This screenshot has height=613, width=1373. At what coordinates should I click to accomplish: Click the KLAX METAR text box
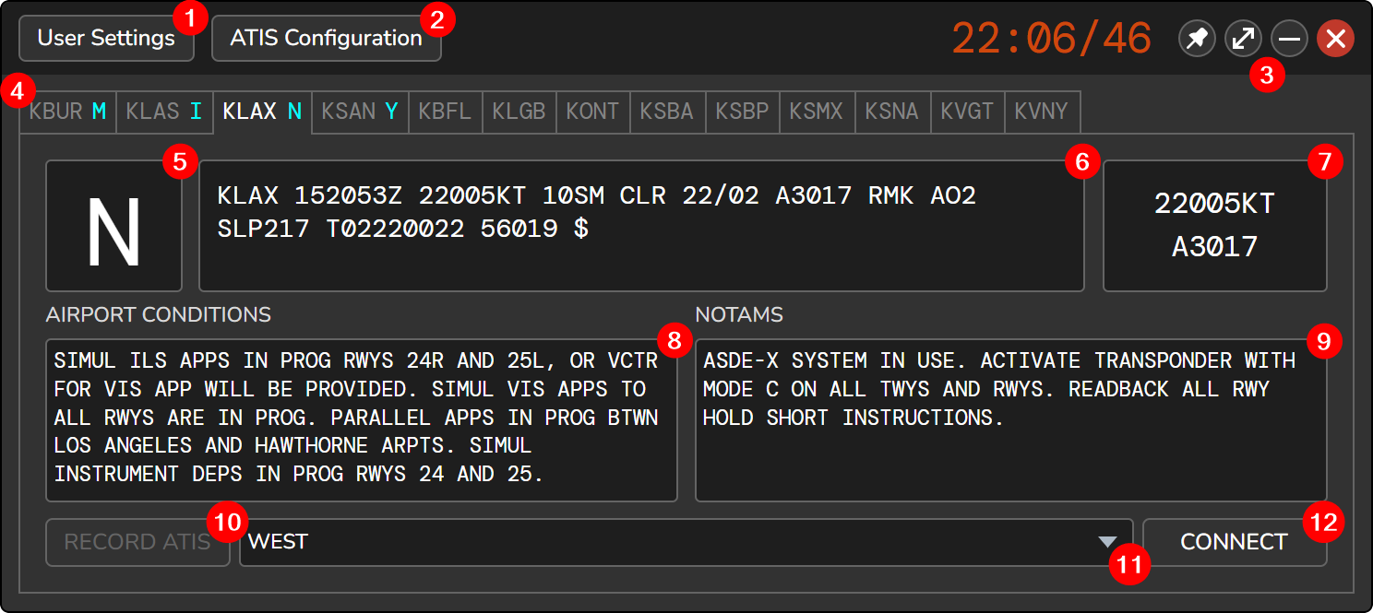(640, 226)
